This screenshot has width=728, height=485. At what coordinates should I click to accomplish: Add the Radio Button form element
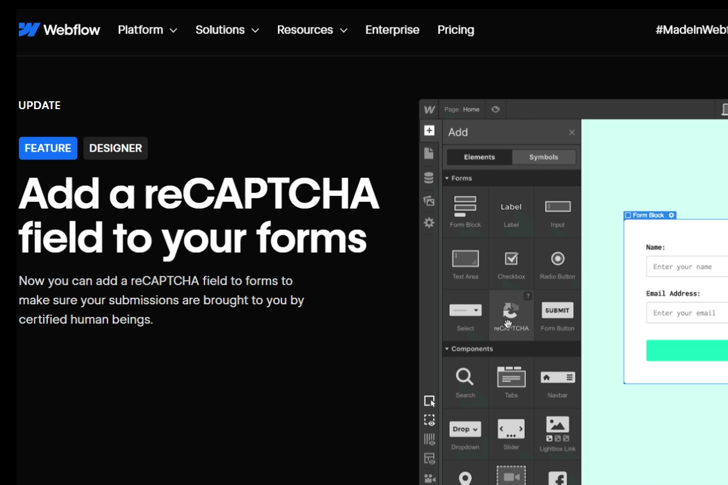557,263
